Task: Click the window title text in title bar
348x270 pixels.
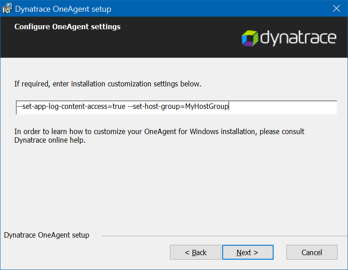Action: click(63, 9)
